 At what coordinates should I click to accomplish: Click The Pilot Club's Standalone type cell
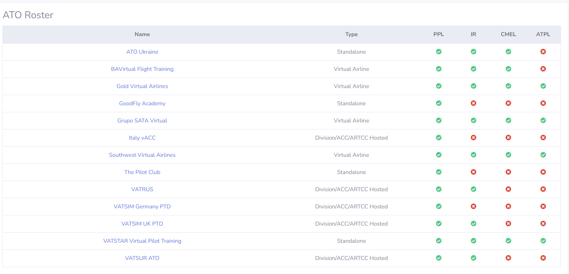(x=351, y=172)
